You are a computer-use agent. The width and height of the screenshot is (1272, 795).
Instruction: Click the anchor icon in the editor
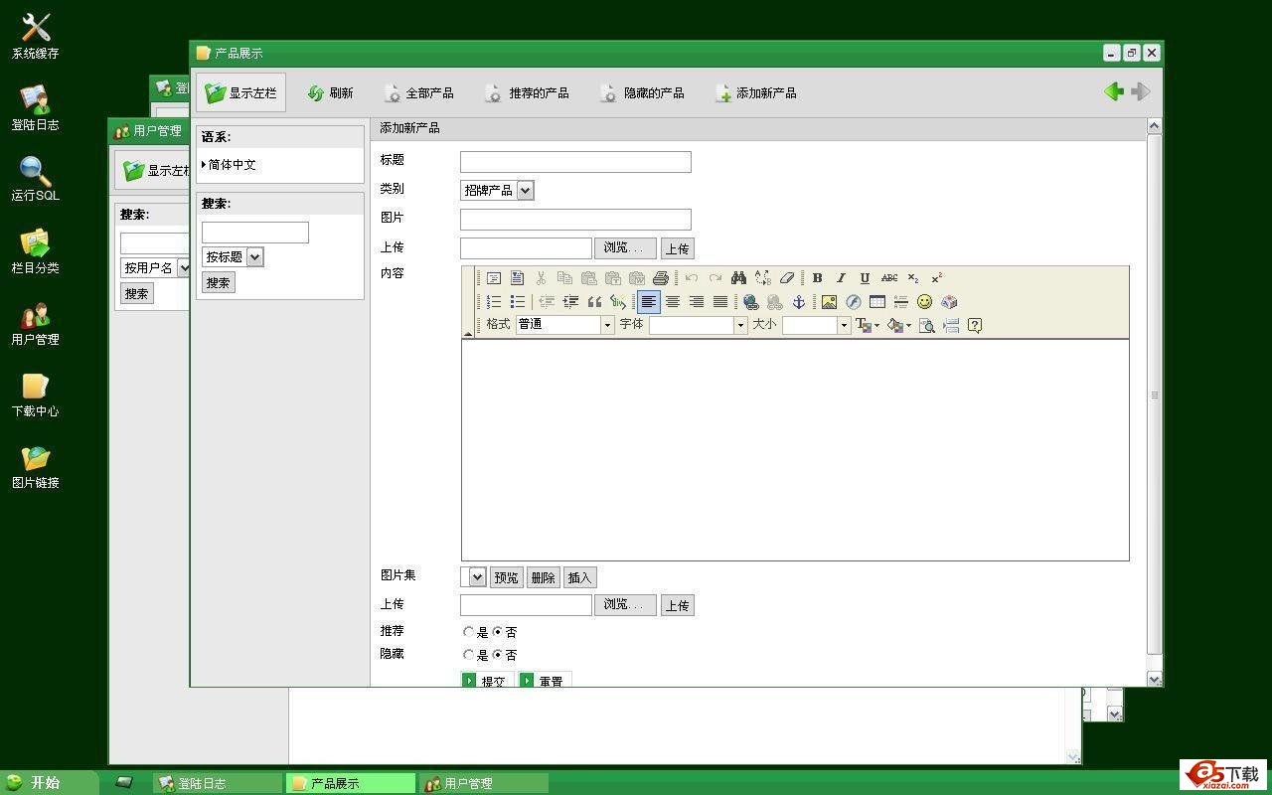[x=798, y=302]
